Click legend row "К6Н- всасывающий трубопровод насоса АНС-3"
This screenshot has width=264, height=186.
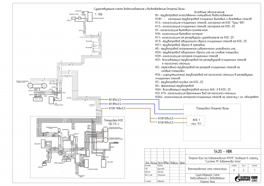193,89
